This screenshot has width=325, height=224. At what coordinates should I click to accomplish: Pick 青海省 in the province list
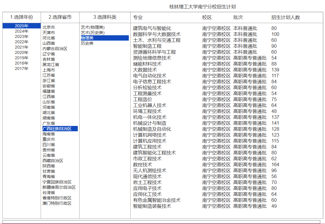point(49,177)
